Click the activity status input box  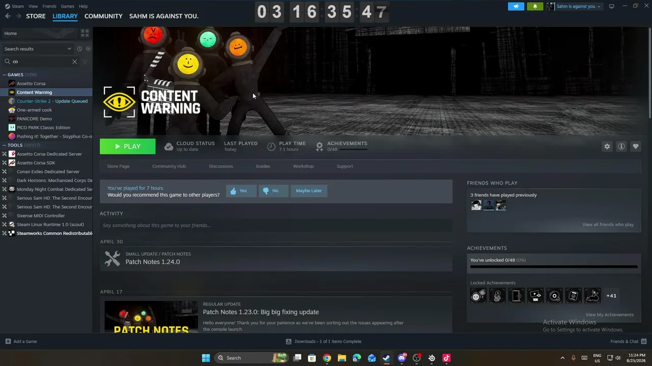(x=276, y=225)
